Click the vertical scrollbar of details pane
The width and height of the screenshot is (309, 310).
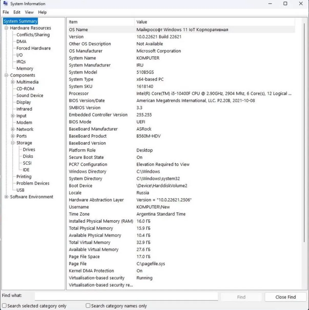click(304, 133)
